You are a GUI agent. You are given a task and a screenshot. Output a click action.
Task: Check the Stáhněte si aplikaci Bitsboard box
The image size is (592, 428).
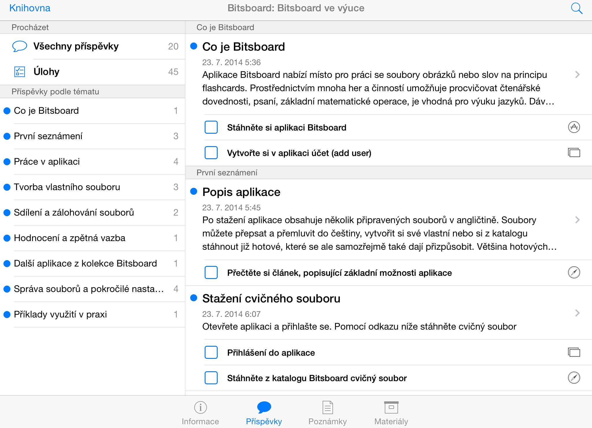coord(211,127)
